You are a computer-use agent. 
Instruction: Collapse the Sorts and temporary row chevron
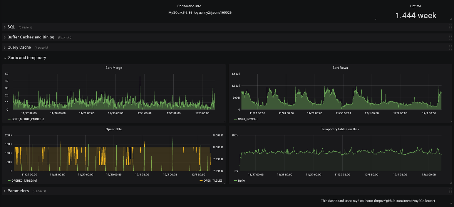5,58
